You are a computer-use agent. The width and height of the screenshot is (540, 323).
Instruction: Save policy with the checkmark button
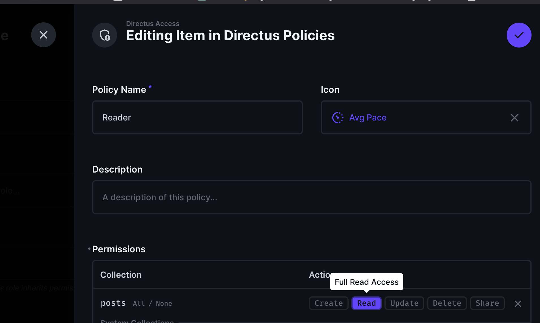click(519, 35)
